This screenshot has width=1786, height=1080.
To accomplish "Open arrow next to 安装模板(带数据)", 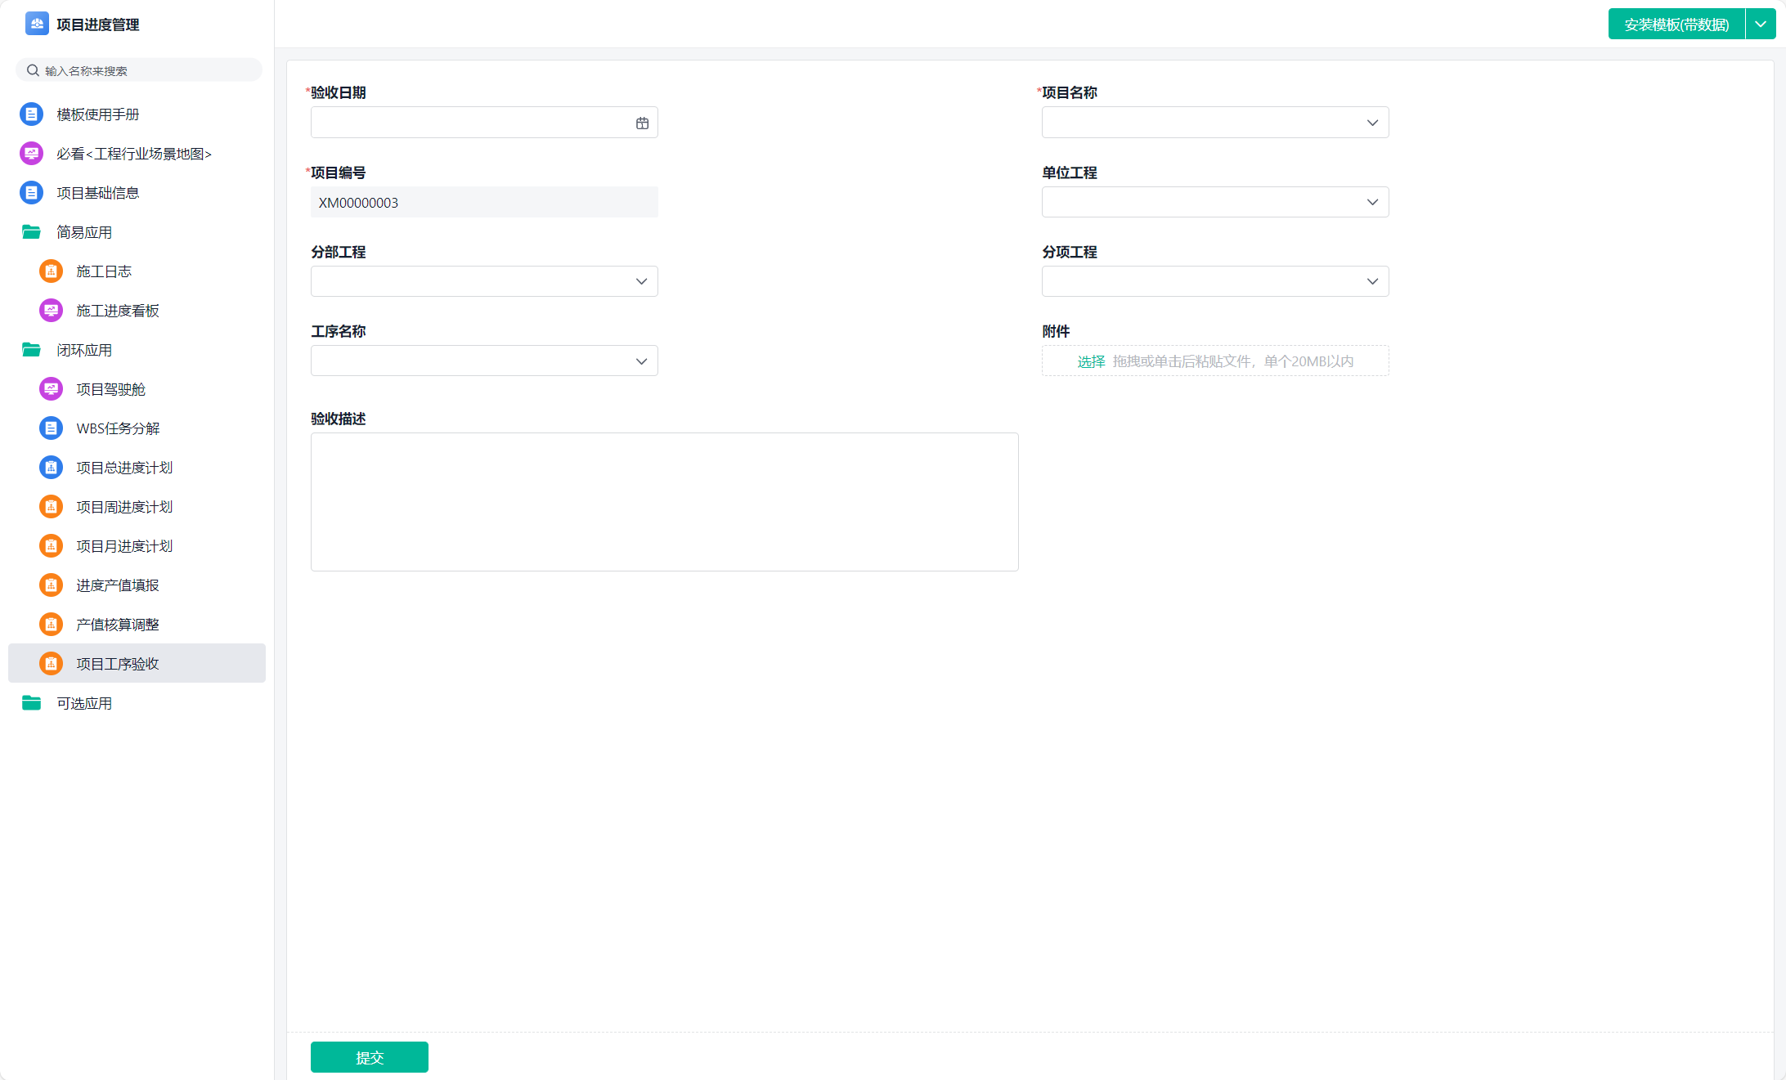I will coord(1761,25).
